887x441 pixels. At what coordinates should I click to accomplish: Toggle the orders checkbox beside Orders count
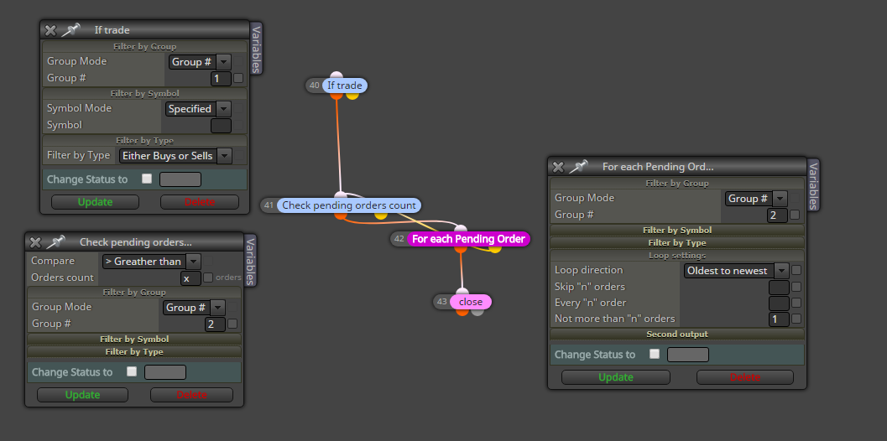208,278
